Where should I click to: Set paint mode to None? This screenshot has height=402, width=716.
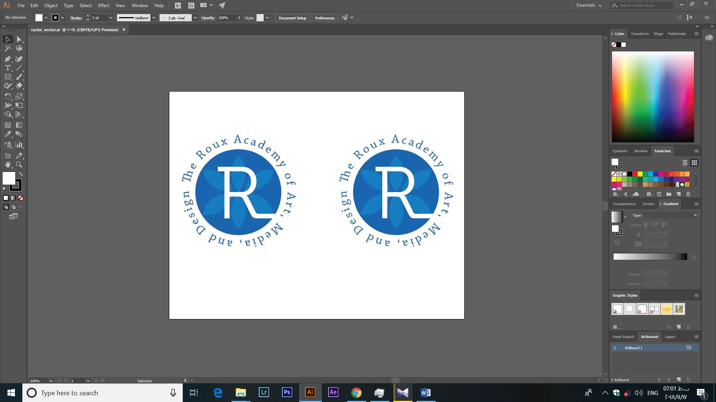[21, 198]
